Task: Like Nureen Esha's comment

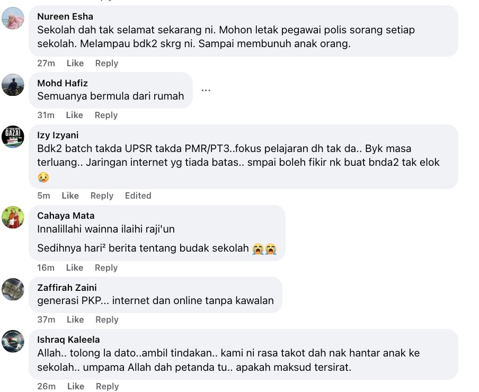Action: [x=75, y=63]
